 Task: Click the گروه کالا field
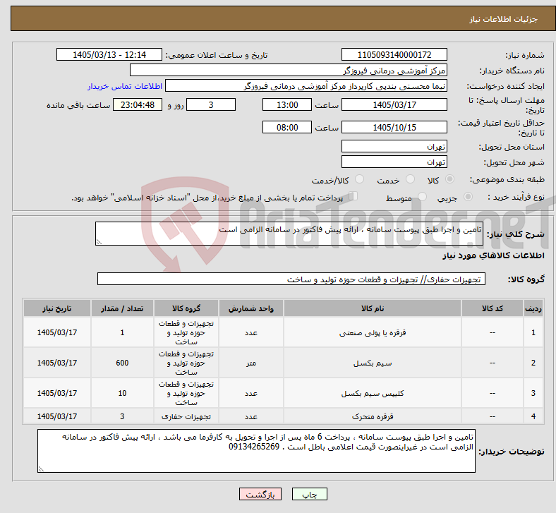coord(291,279)
